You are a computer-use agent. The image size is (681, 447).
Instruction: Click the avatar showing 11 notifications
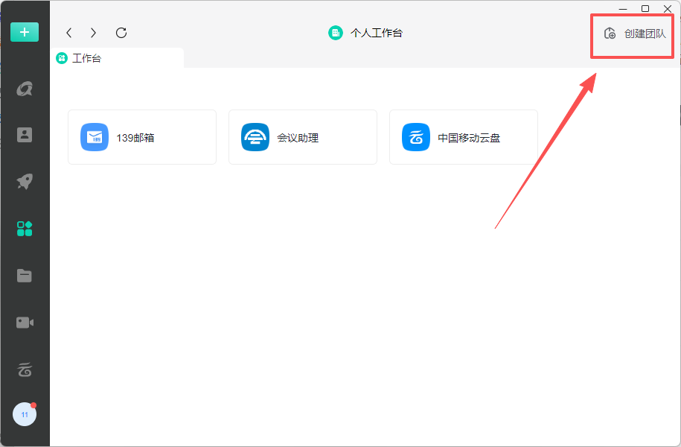[25, 414]
